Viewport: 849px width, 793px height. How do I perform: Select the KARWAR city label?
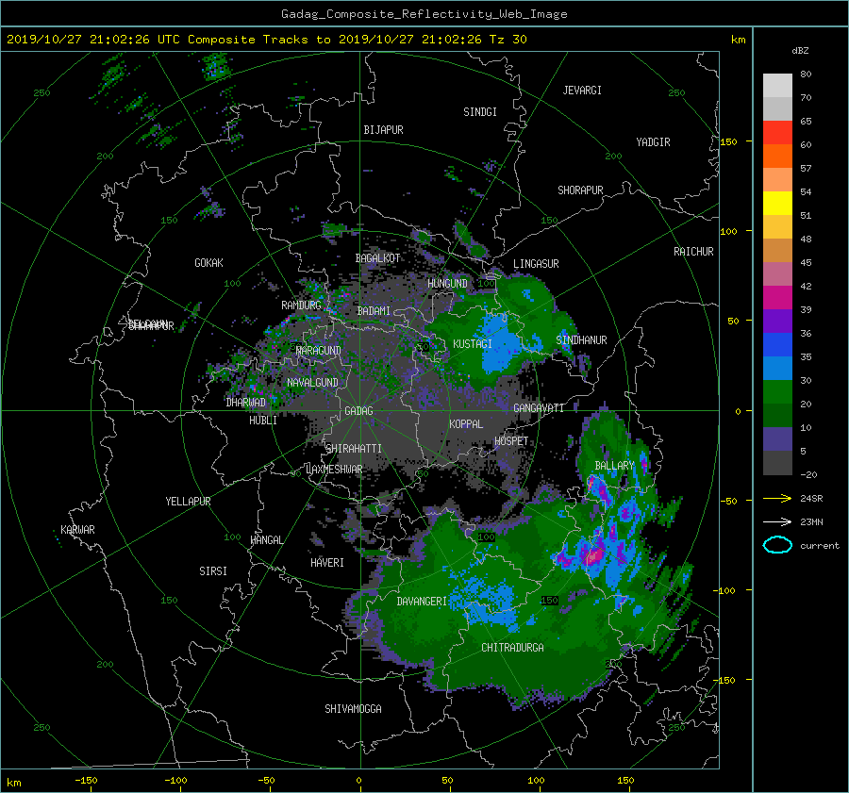77,530
